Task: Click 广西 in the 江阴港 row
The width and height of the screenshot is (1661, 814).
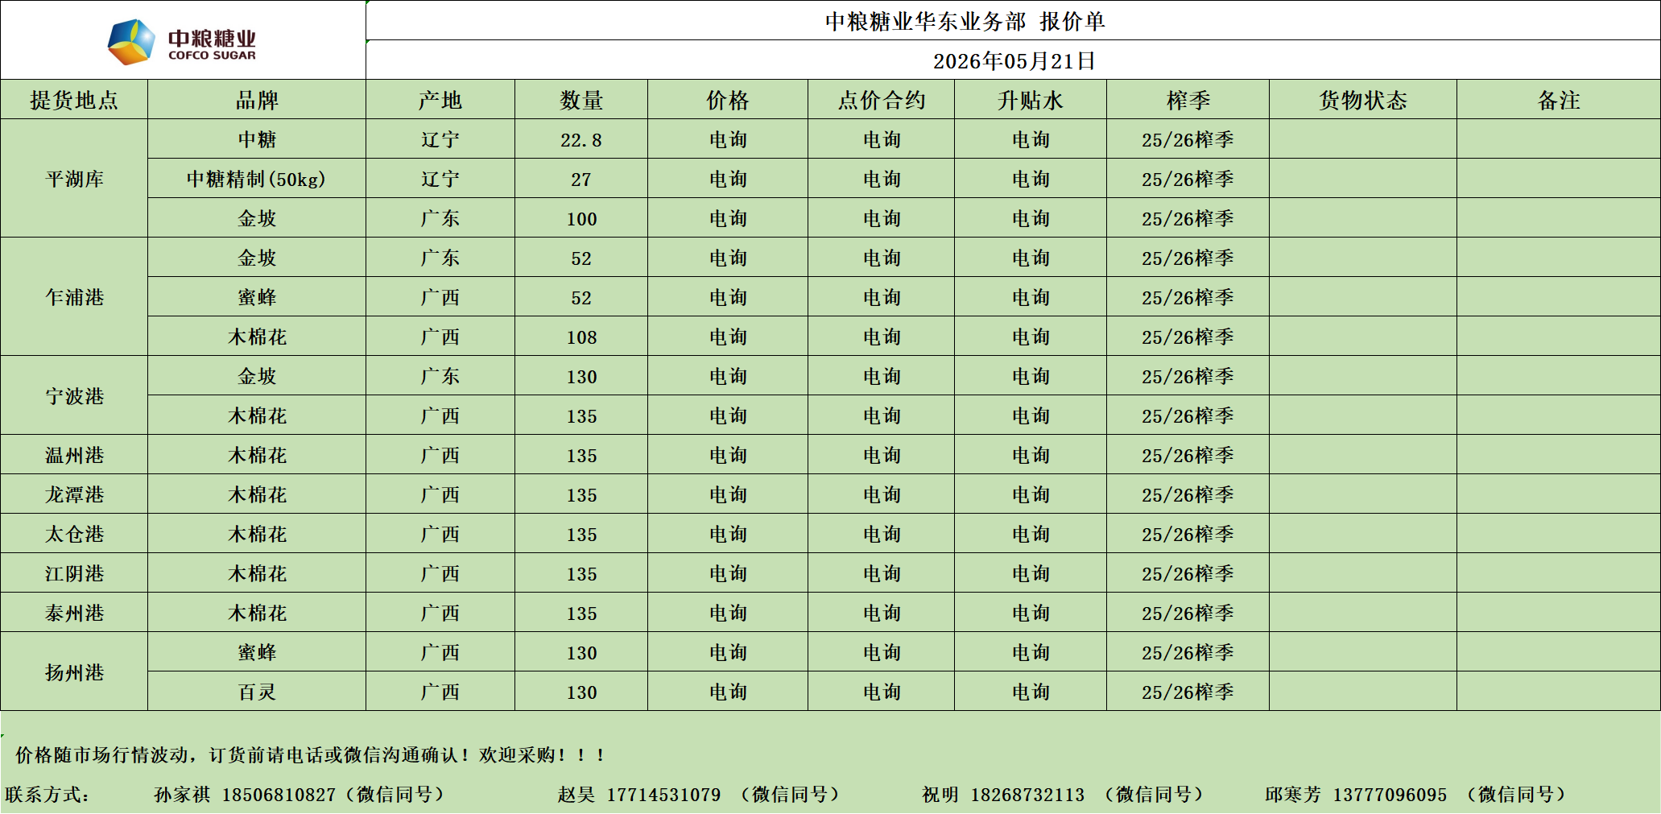Action: pos(440,573)
